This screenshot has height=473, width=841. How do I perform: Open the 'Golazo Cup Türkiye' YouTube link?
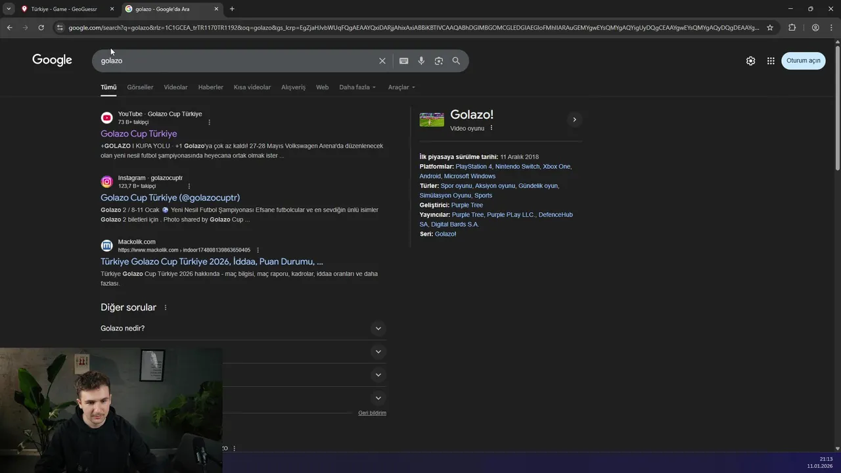(x=139, y=133)
